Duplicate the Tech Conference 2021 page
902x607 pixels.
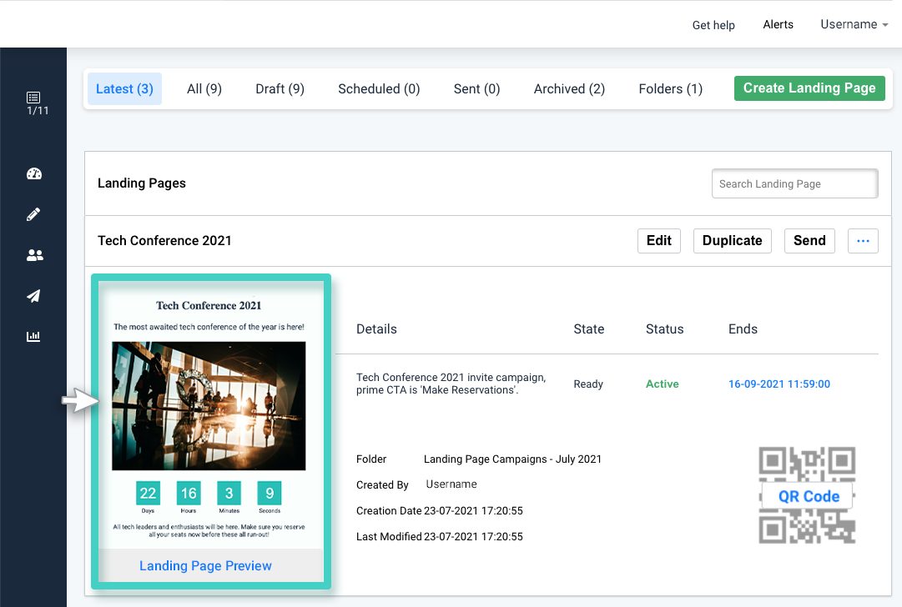click(733, 241)
